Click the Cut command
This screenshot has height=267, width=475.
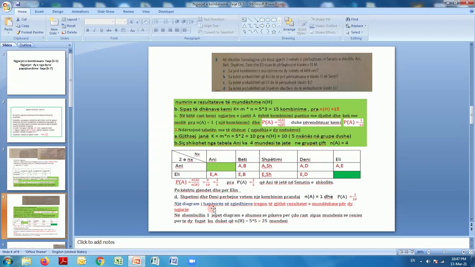click(x=21, y=19)
